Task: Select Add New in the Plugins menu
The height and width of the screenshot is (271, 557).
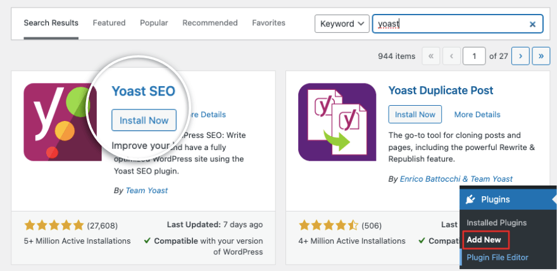Action: click(x=484, y=240)
